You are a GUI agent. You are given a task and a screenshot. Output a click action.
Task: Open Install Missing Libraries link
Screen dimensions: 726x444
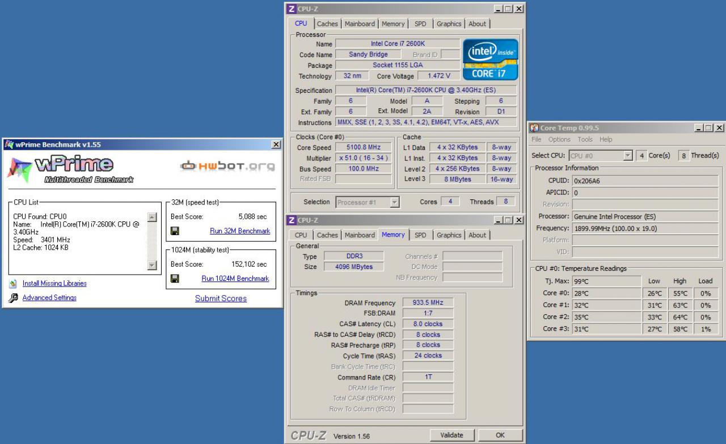(54, 283)
